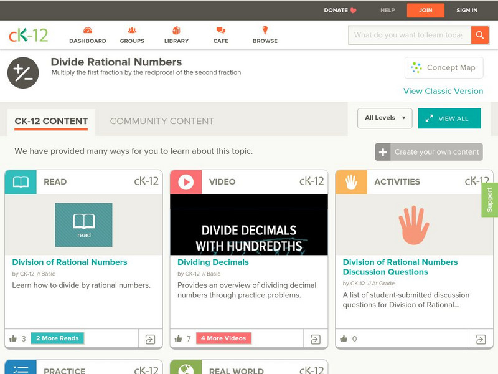
Task: Like the Discussion Questions activity
Action: click(x=344, y=338)
